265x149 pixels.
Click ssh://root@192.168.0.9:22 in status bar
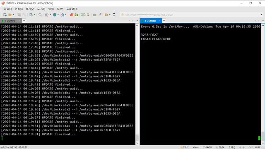[14, 147]
